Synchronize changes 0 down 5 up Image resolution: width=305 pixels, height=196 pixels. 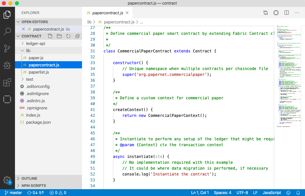click(36, 193)
